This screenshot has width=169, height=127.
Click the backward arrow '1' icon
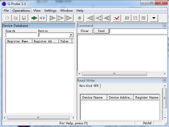pyautogui.click(x=106, y=18)
